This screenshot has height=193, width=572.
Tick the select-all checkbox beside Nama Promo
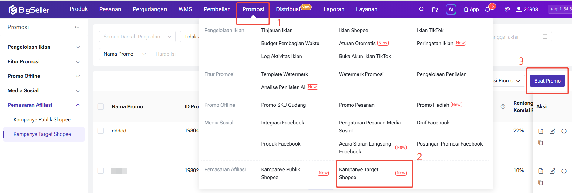click(x=101, y=106)
